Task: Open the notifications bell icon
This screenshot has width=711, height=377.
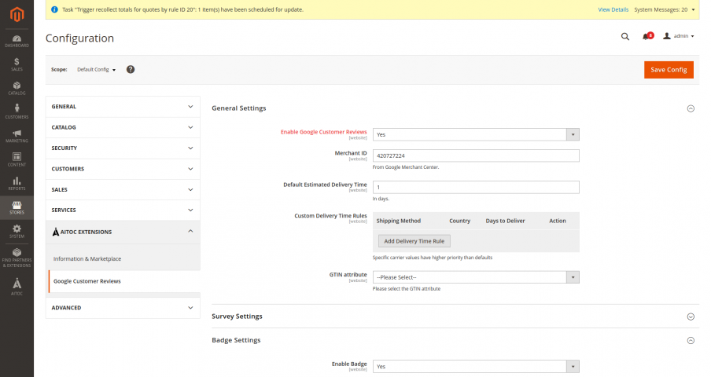Action: coord(647,36)
